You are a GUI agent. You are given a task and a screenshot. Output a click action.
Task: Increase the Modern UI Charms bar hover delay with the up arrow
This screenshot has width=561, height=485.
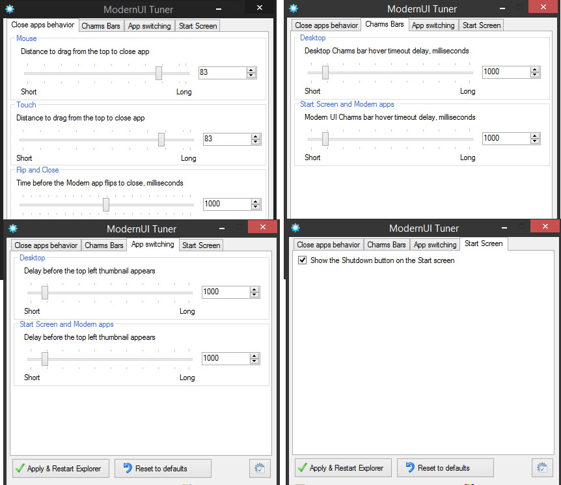tap(535, 136)
